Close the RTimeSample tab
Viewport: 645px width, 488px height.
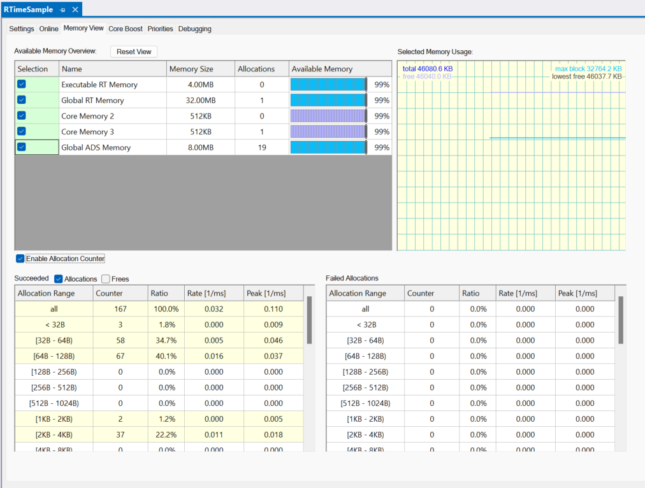75,10
